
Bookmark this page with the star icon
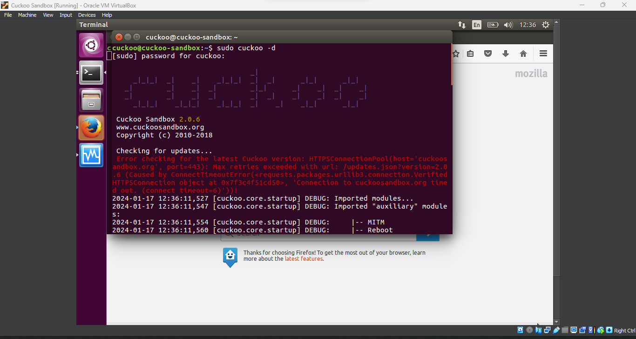[456, 54]
